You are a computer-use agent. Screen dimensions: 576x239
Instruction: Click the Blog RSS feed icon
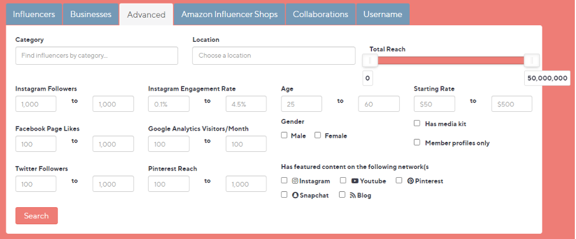[353, 195]
